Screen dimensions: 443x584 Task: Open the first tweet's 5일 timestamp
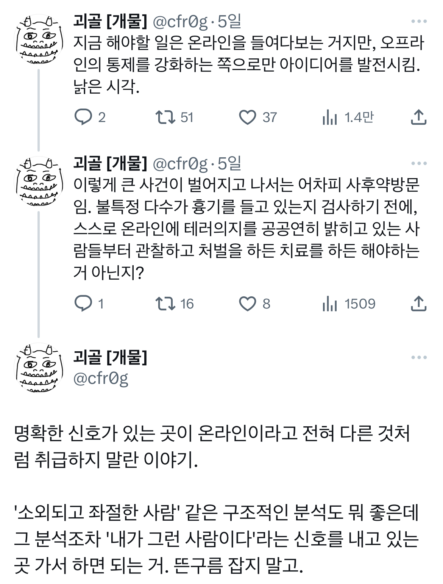(x=229, y=22)
